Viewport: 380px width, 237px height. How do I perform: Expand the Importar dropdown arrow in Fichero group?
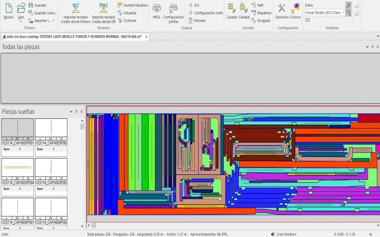53,21
